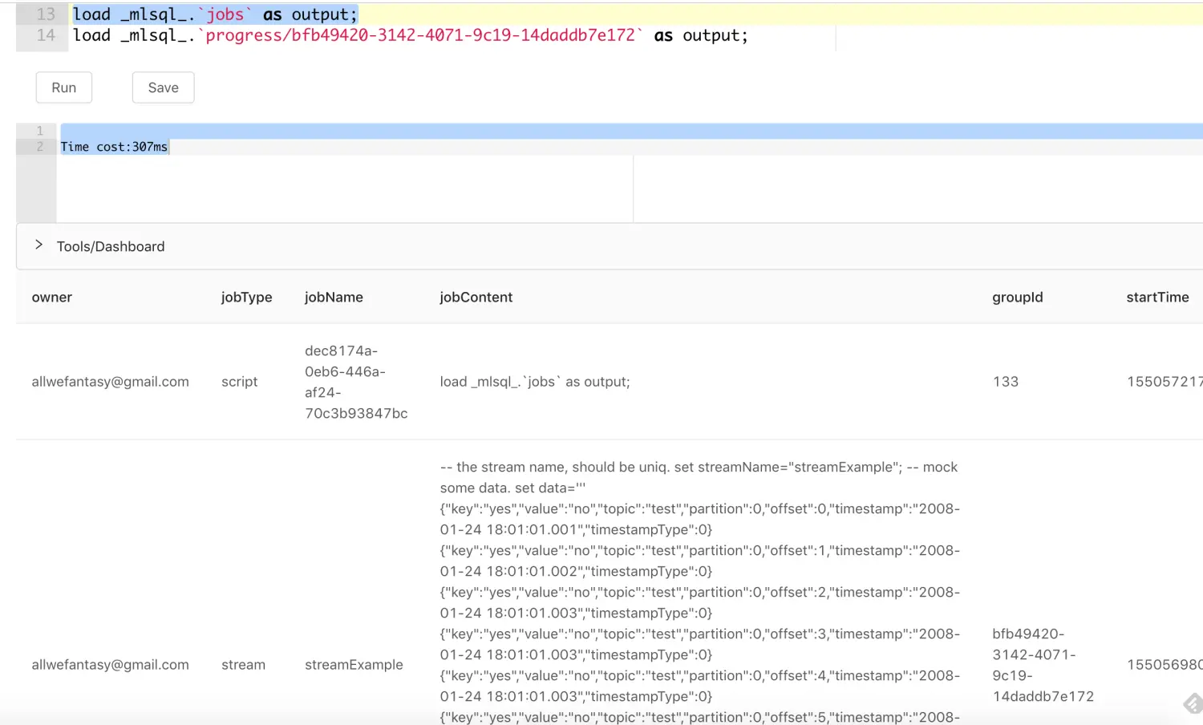Image resolution: width=1203 pixels, height=725 pixels.
Task: Click the jobType column header
Action: [246, 297]
